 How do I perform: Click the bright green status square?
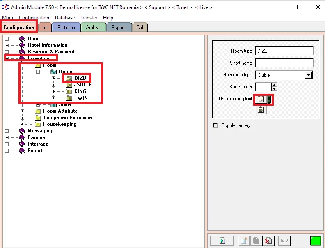coord(316,241)
